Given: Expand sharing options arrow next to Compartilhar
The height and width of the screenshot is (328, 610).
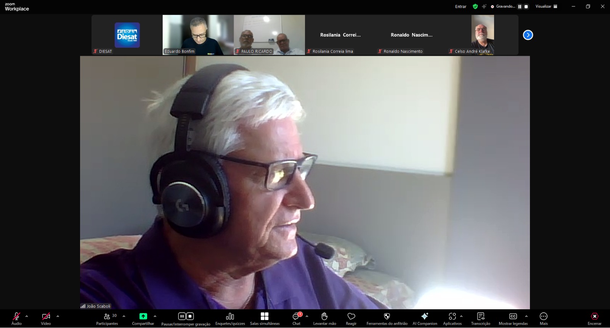Looking at the screenshot, I should tap(155, 316).
